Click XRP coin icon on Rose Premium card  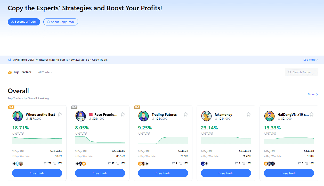click(x=80, y=163)
